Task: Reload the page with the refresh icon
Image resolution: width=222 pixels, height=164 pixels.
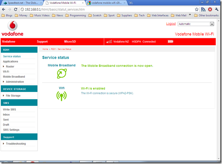Action: 16,9
